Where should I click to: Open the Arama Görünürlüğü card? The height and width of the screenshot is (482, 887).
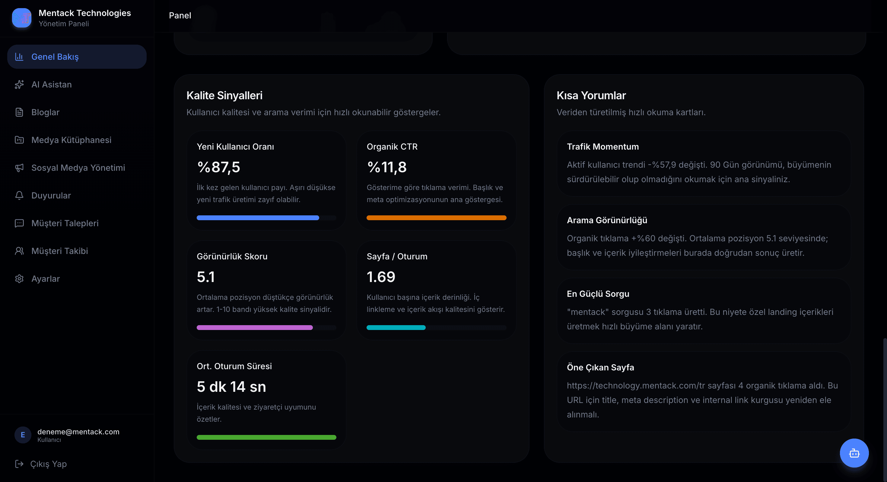(x=704, y=238)
